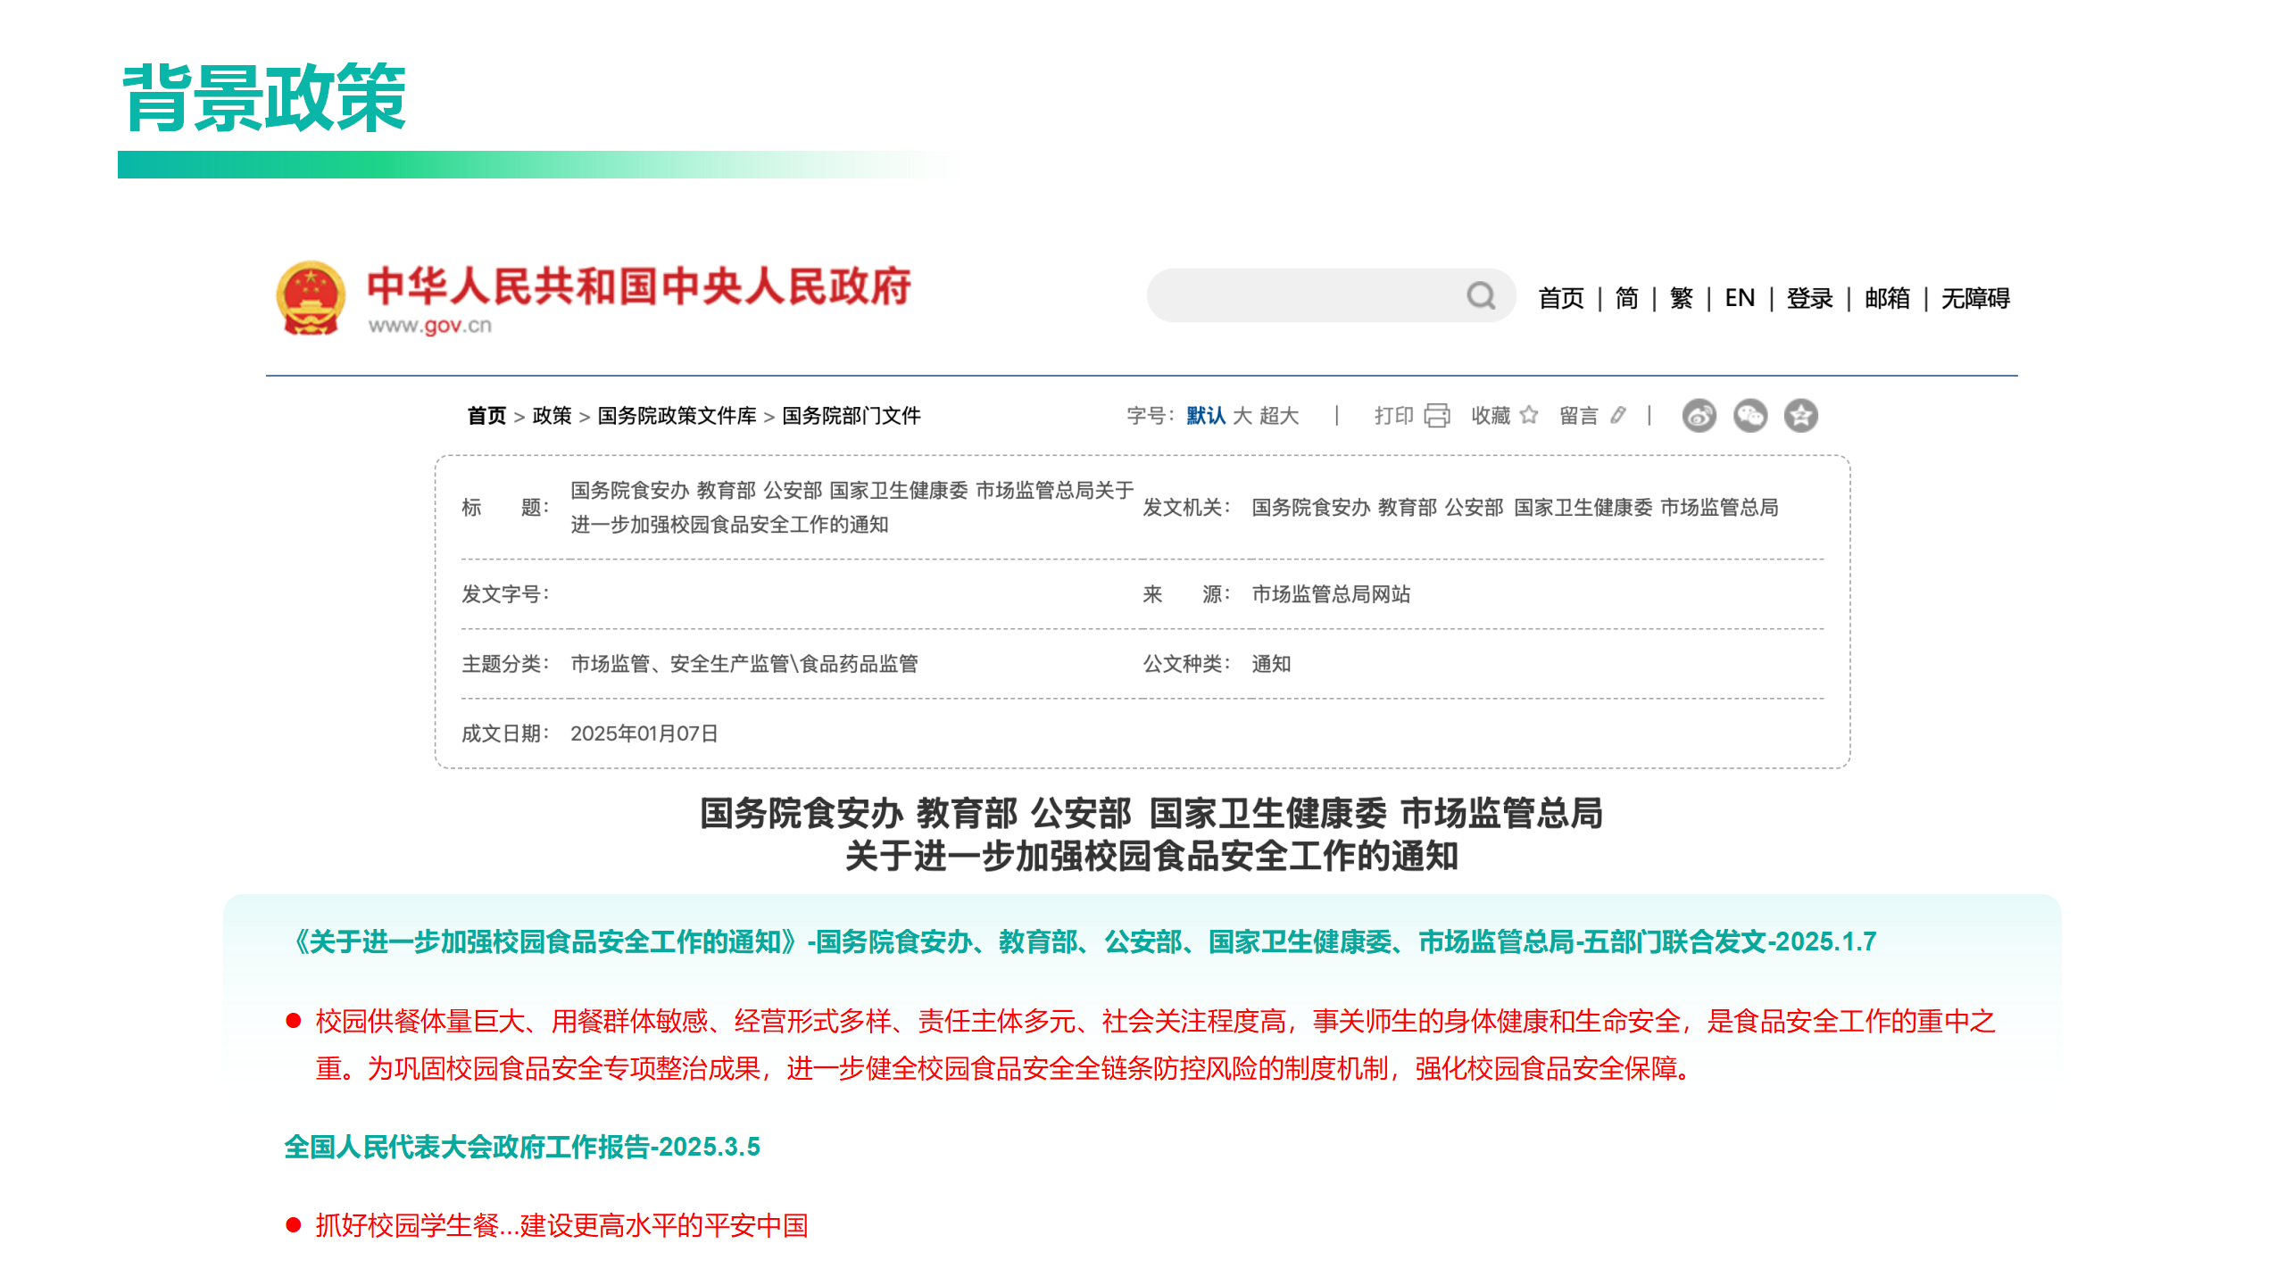Select 默认 font size option

pyautogui.click(x=1205, y=416)
